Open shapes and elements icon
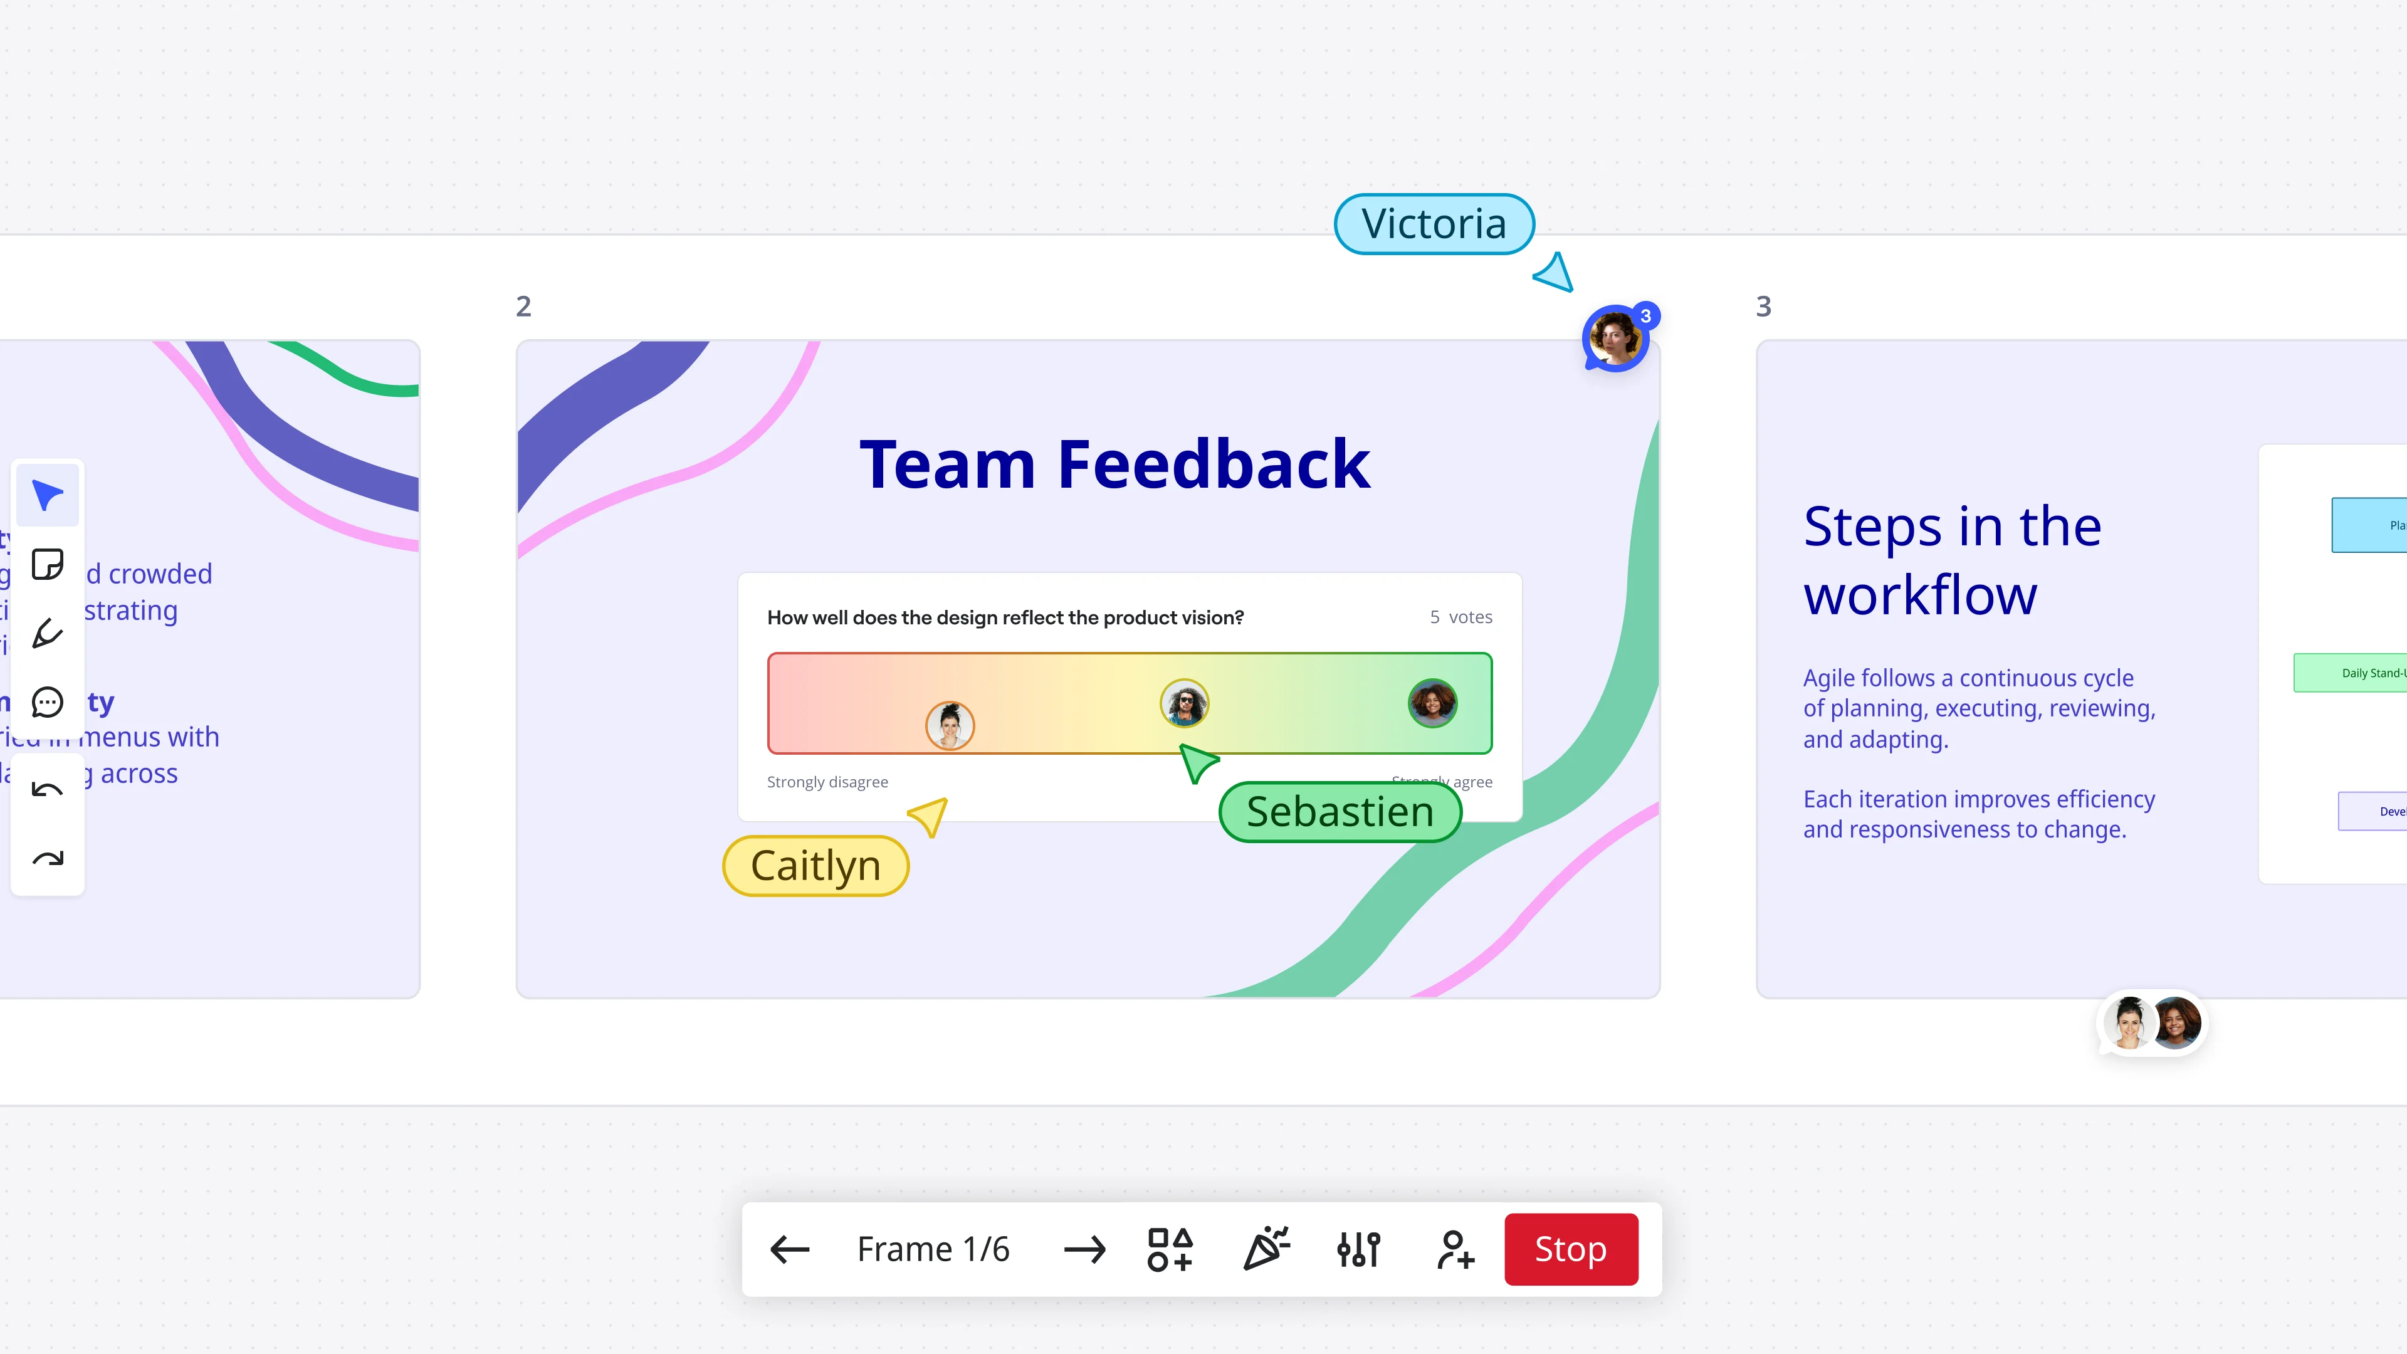The width and height of the screenshot is (2407, 1354). click(x=1170, y=1249)
